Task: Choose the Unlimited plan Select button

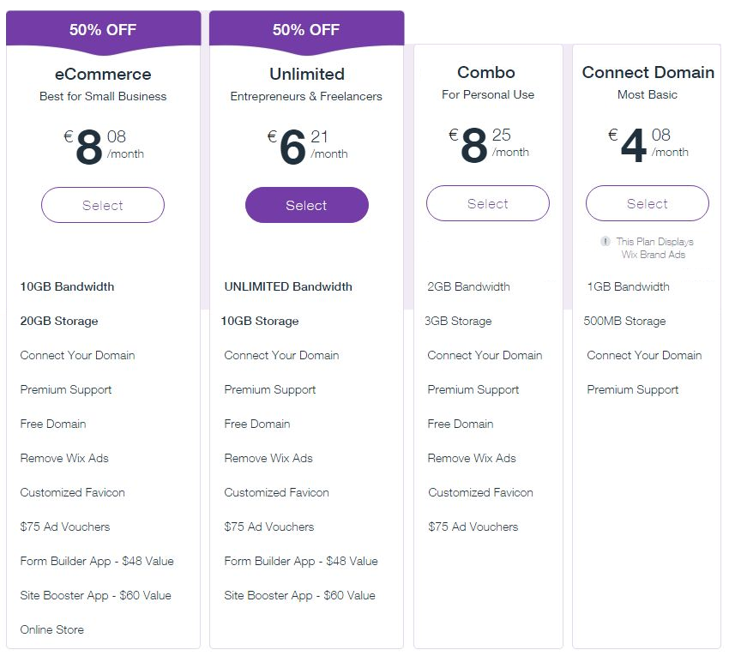Action: click(307, 205)
